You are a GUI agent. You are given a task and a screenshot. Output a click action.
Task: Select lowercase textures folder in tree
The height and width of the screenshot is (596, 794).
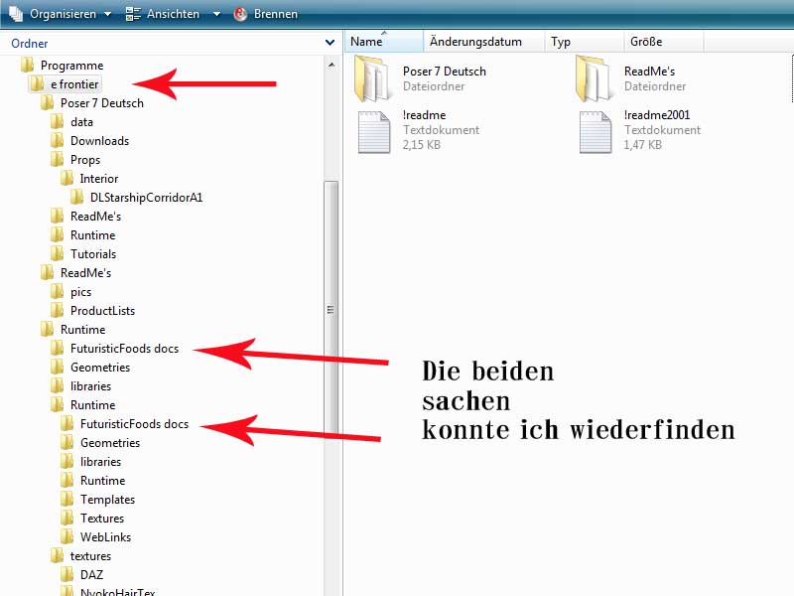90,556
